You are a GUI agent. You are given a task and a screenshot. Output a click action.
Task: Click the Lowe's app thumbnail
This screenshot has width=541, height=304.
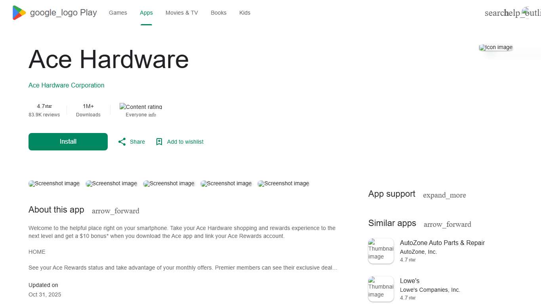(381, 289)
